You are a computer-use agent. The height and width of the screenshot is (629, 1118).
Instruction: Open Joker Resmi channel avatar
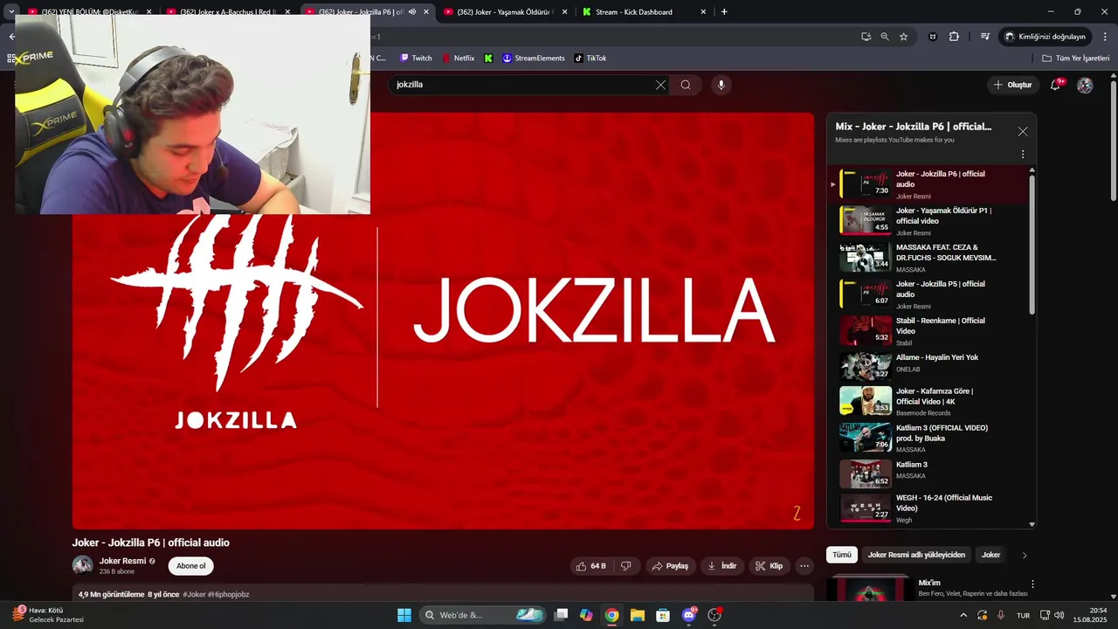(x=83, y=565)
